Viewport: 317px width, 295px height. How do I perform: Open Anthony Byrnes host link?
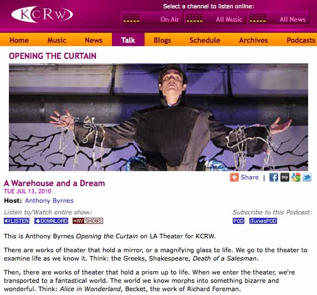tap(49, 201)
